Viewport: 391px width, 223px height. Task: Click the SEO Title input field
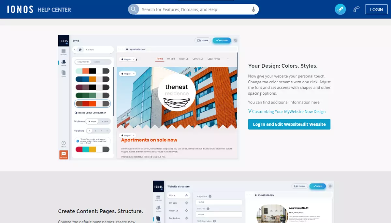click(x=219, y=214)
